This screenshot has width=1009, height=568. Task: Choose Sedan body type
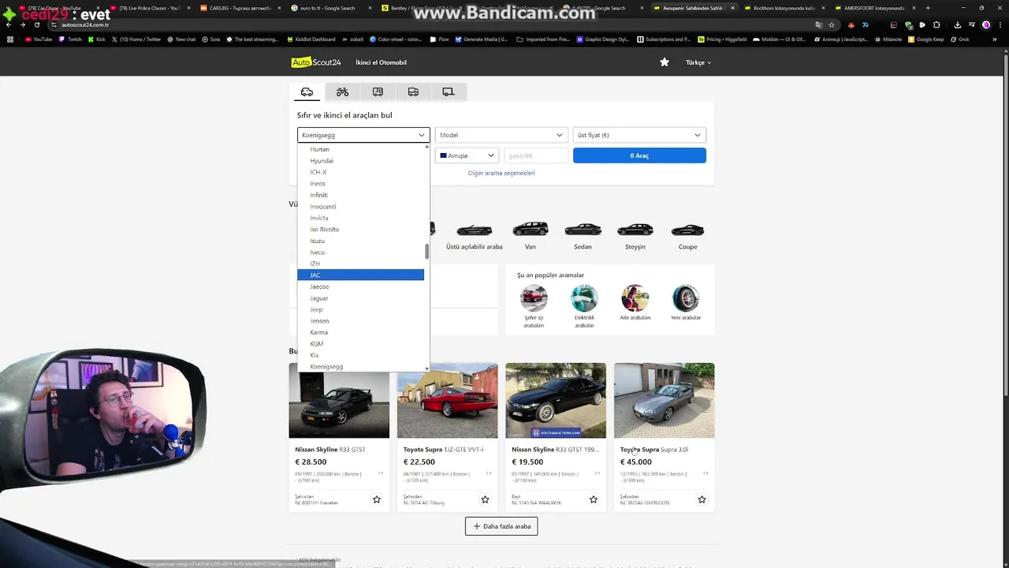[x=583, y=235]
